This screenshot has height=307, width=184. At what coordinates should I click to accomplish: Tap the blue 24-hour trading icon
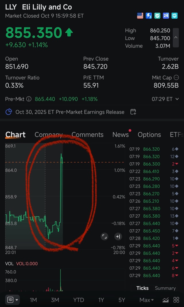(166, 16)
